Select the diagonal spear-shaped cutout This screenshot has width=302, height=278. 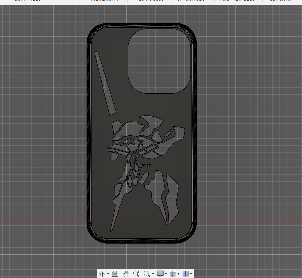(x=105, y=83)
